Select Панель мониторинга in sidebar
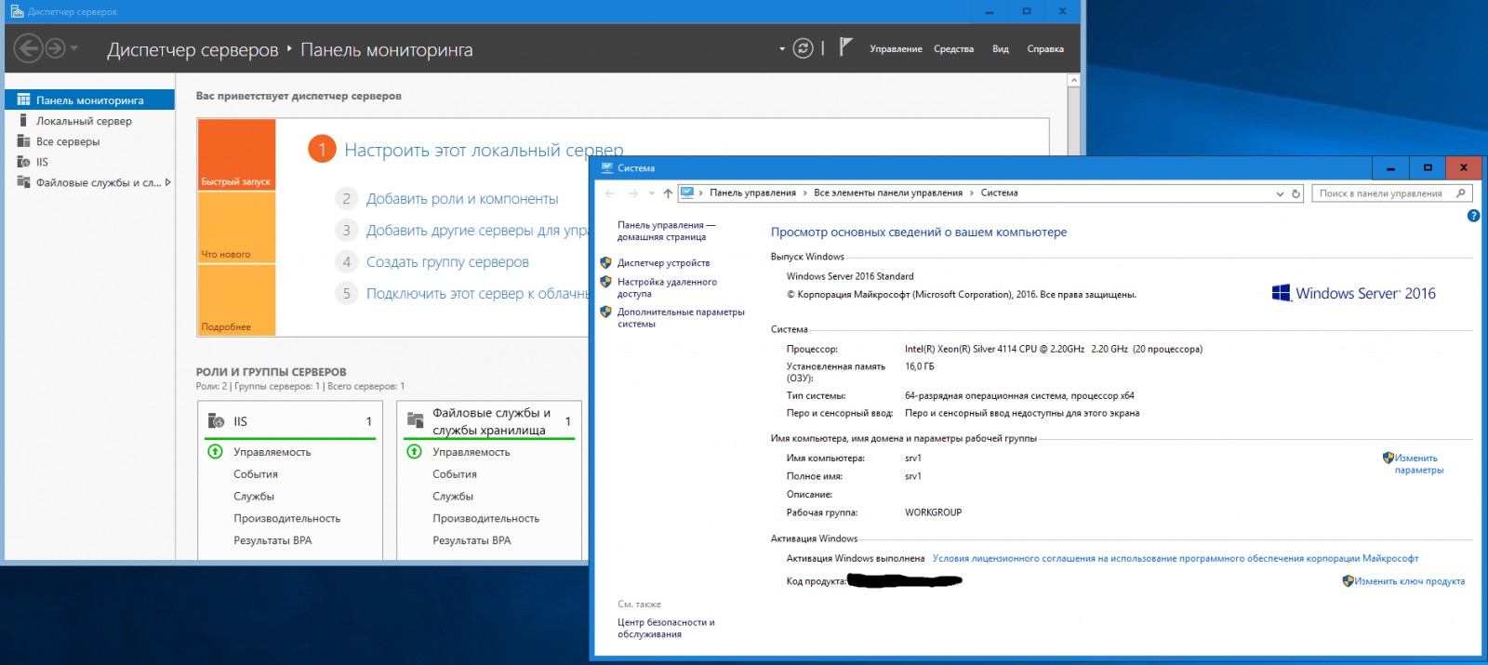1488x665 pixels. coord(89,100)
